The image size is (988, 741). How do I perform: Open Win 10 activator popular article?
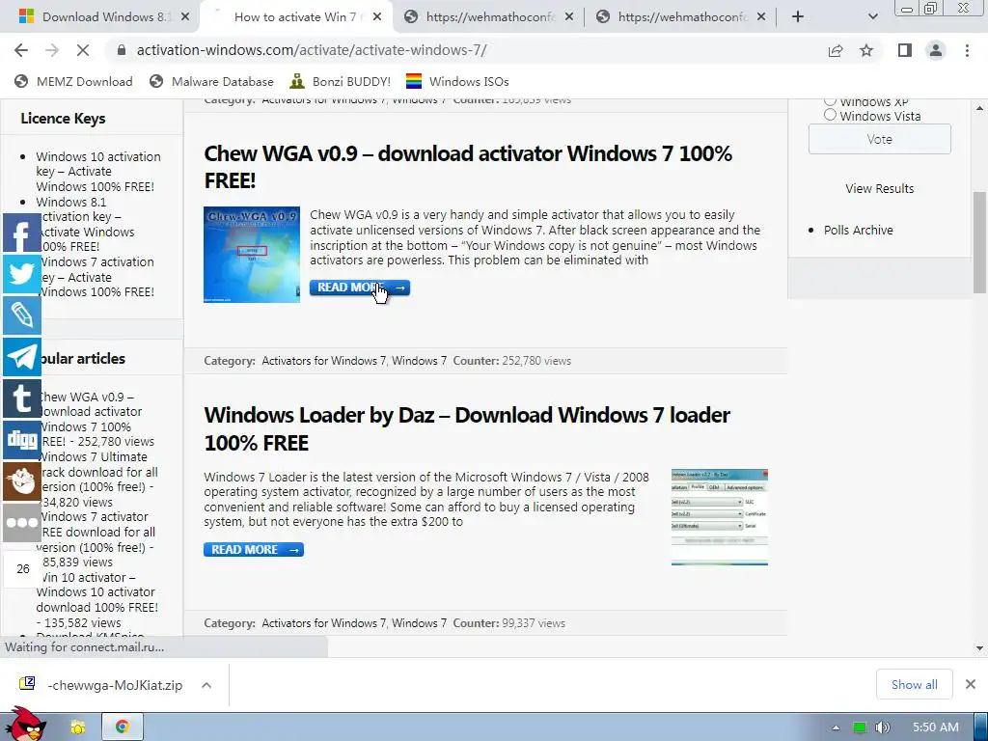coord(97,599)
